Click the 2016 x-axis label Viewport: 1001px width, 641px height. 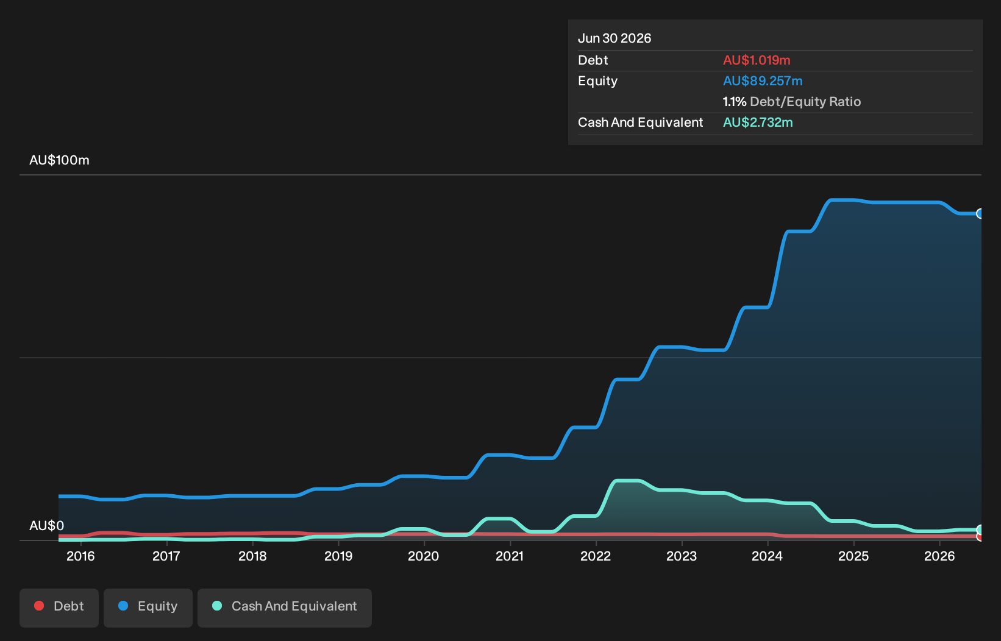[80, 556]
